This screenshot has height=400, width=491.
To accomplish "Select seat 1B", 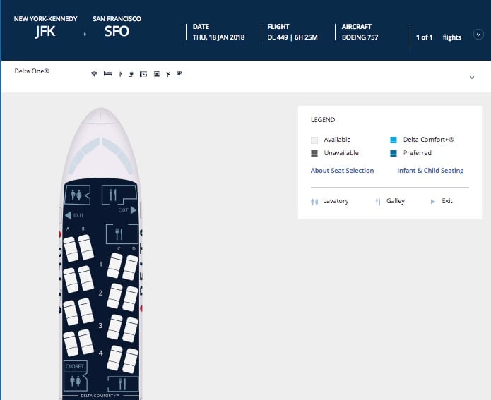I will [86, 247].
